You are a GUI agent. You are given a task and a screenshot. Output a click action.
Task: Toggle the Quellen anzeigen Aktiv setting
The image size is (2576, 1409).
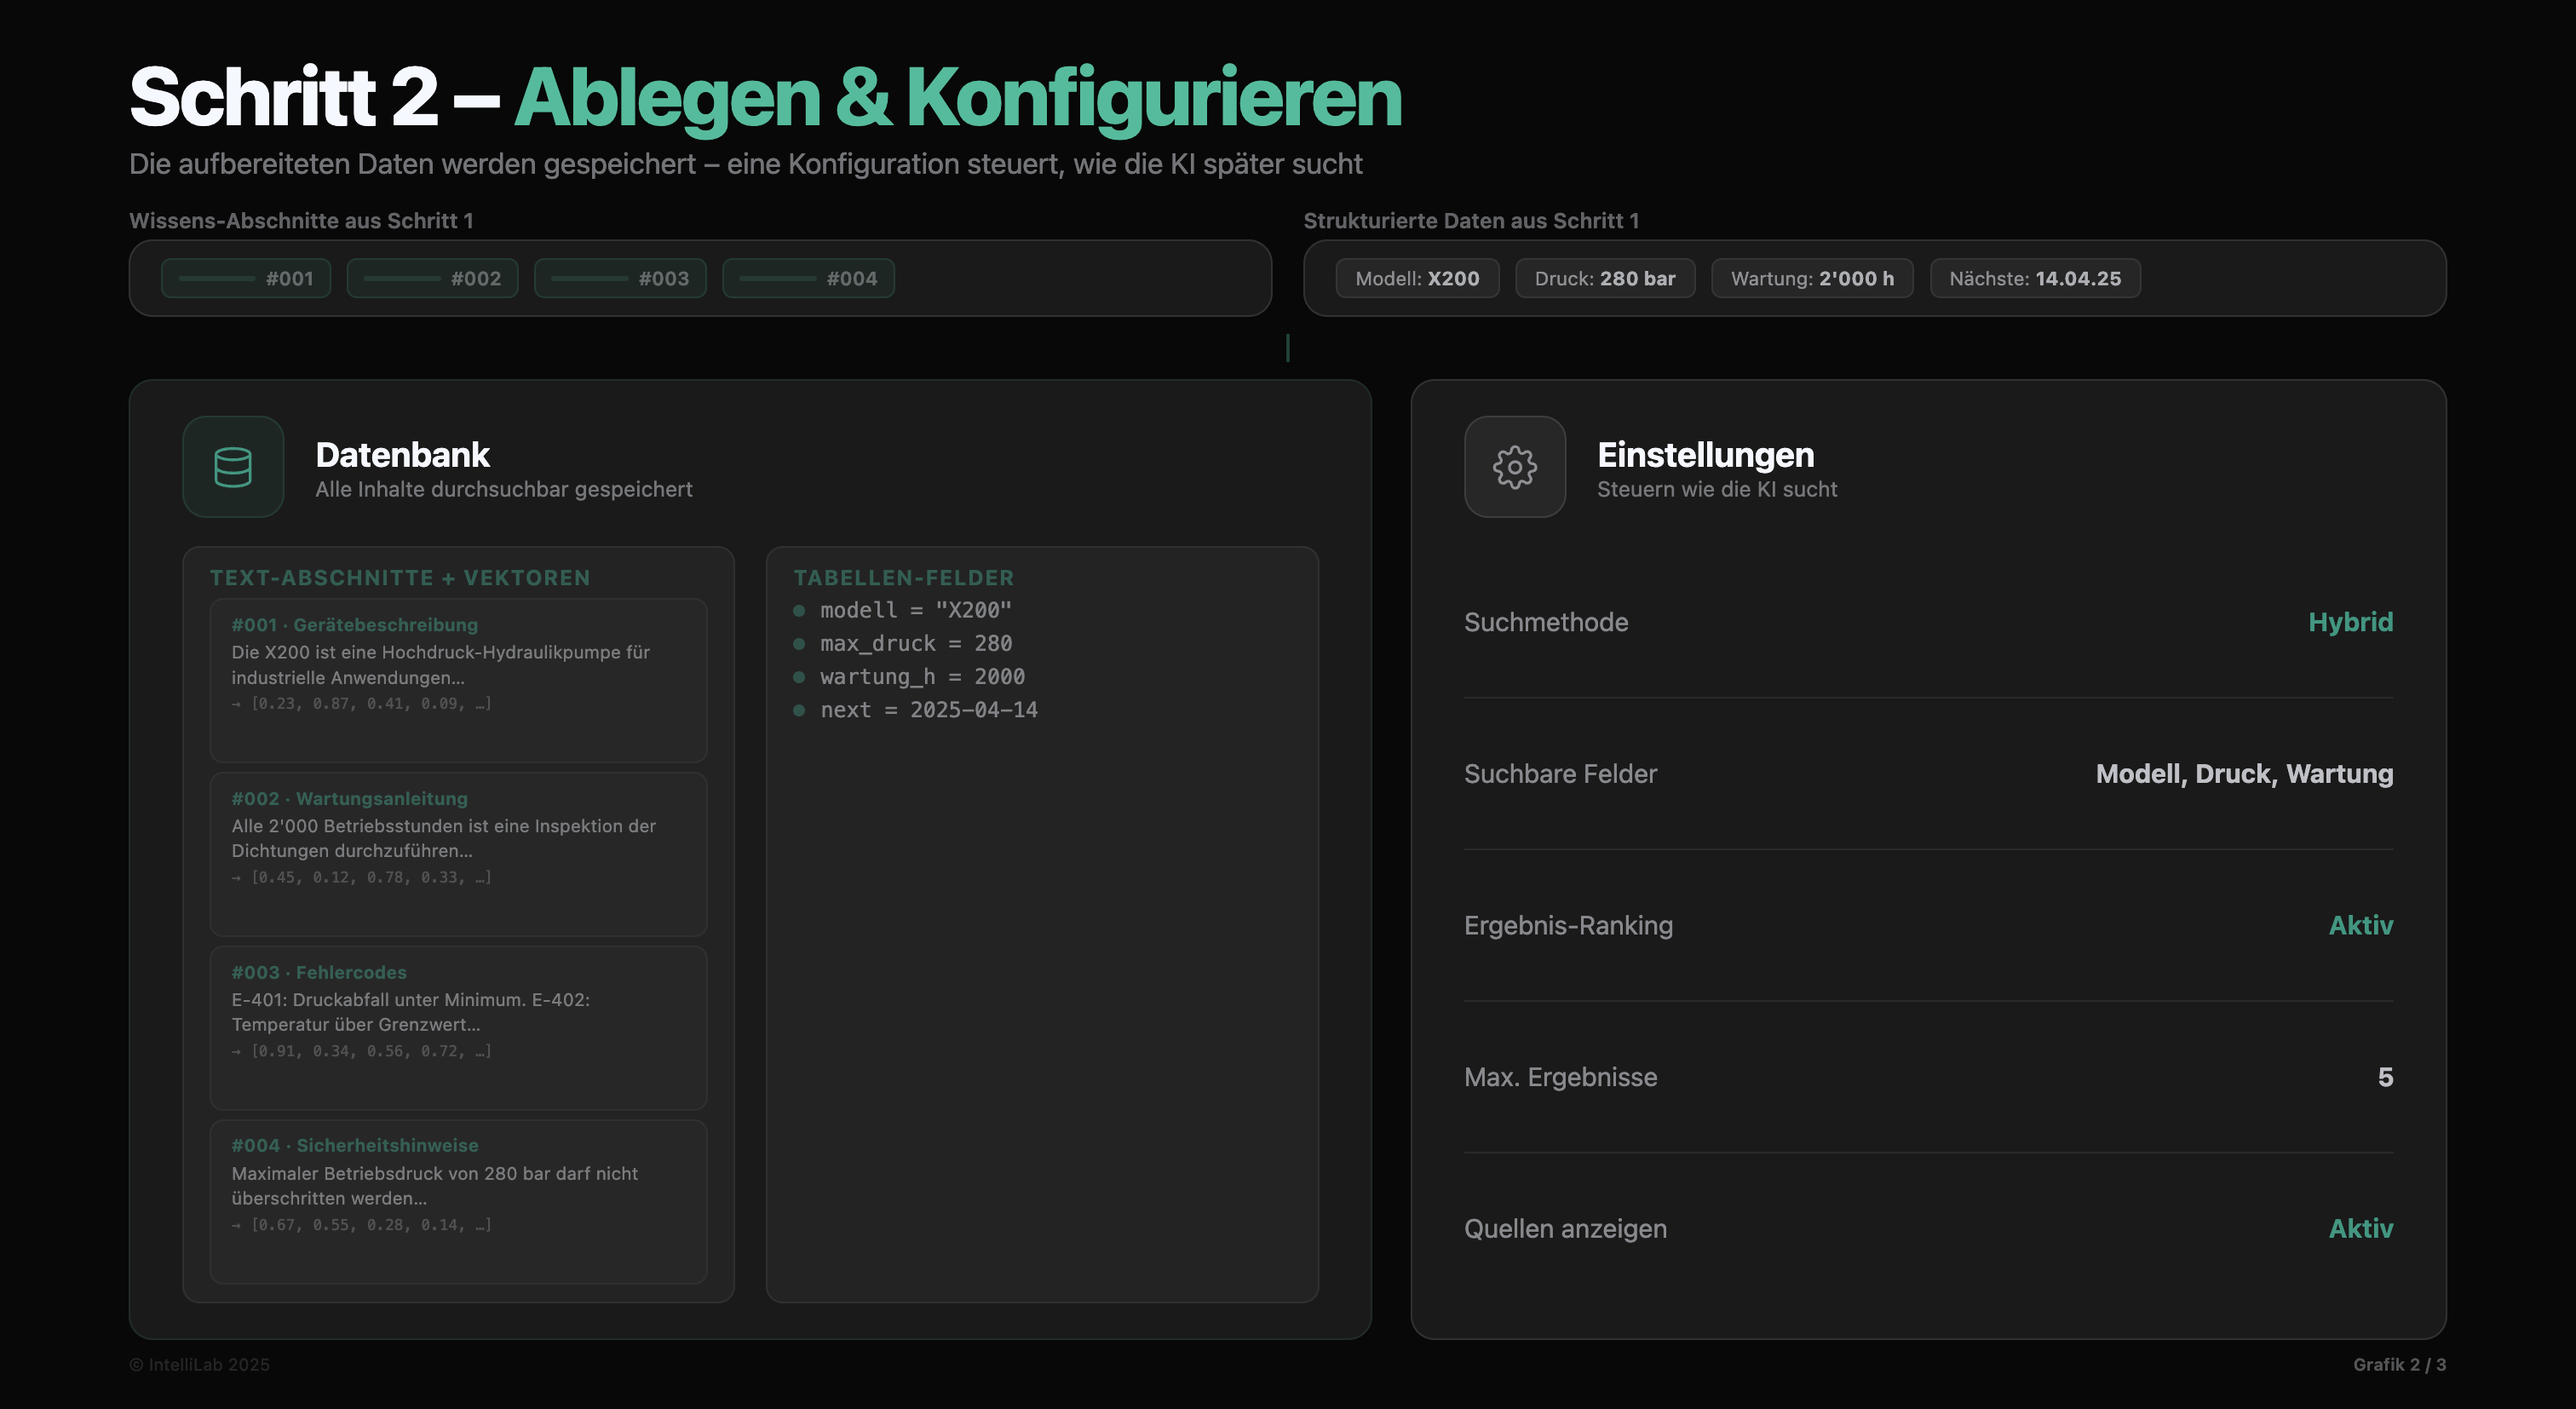pos(2360,1228)
